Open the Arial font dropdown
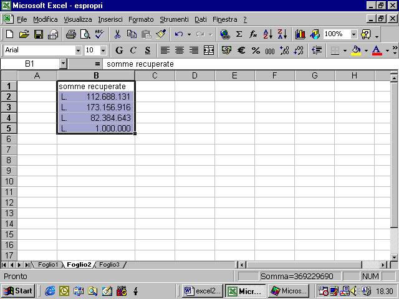Screen dimensions: 399x299 click(x=79, y=50)
